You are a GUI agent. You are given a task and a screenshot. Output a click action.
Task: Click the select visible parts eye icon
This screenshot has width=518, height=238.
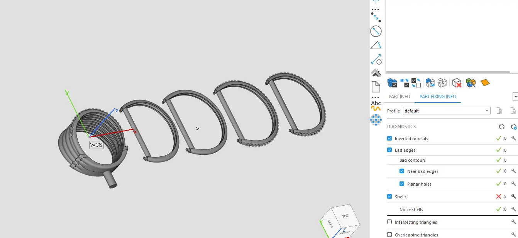(405, 83)
